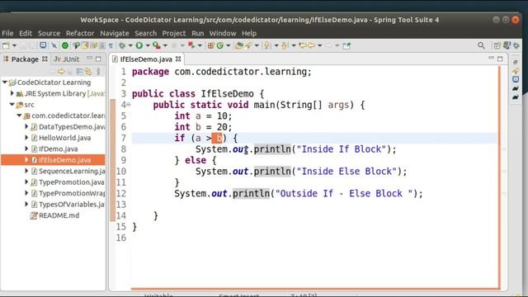This screenshot has height=297, width=528.
Task: Open the Project menu
Action: (x=174, y=33)
